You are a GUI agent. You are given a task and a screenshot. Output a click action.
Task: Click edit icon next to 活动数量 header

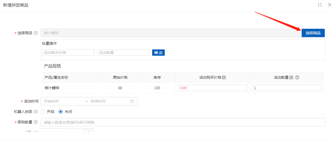pos(291,77)
